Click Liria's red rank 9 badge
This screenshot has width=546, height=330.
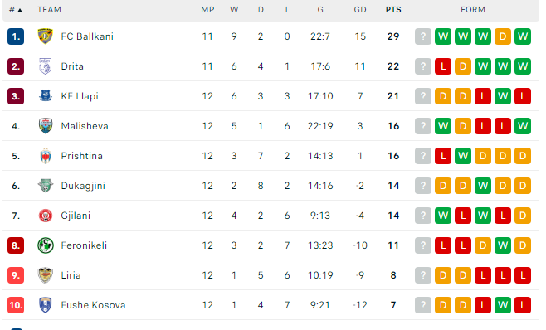coord(16,275)
